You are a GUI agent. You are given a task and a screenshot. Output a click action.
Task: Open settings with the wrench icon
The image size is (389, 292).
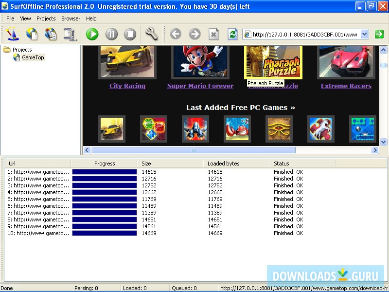pos(152,34)
